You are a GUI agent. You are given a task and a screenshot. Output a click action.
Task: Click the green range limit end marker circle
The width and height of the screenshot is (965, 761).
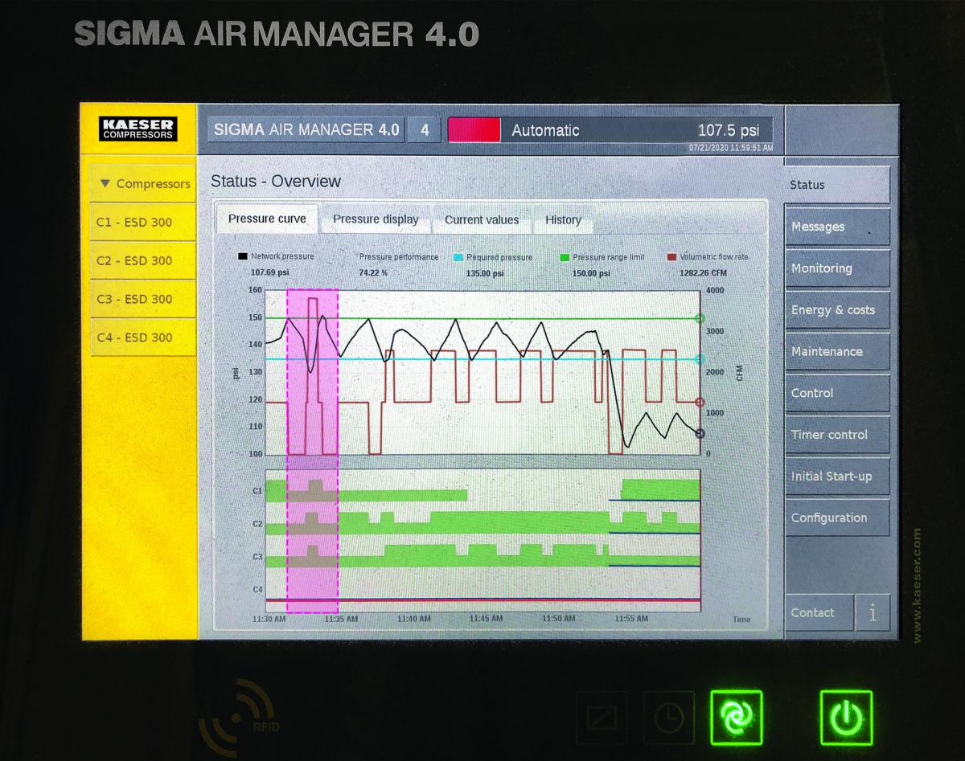[x=700, y=318]
